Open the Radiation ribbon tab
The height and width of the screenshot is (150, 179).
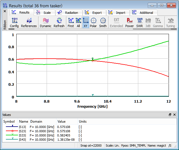[x=69, y=13]
